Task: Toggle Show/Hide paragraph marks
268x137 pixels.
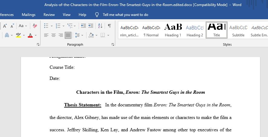Action: pyautogui.click(x=109, y=26)
